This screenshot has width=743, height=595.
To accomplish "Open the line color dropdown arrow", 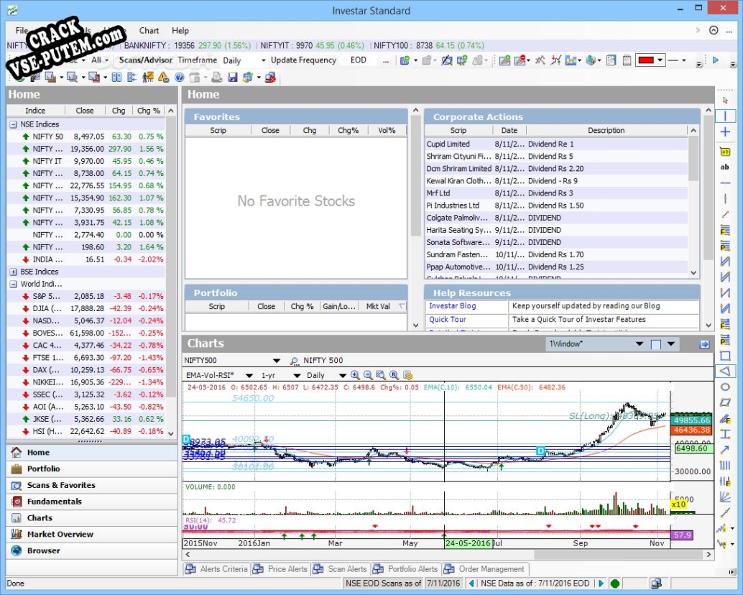I will [660, 60].
